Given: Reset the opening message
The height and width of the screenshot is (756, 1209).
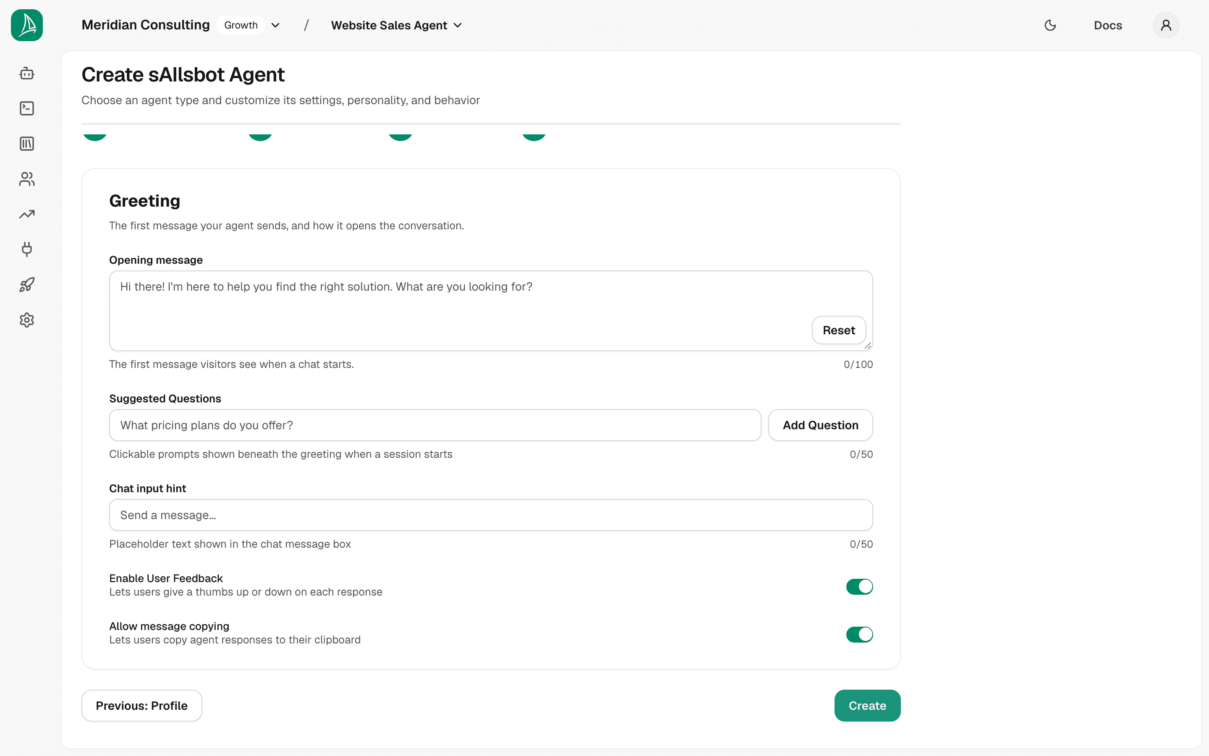Looking at the screenshot, I should [x=839, y=330].
